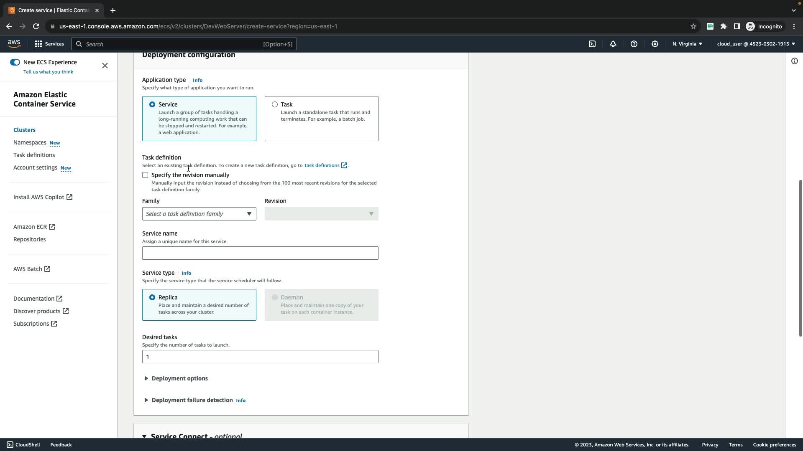Image resolution: width=803 pixels, height=451 pixels.
Task: Select the Task application type radio
Action: pyautogui.click(x=275, y=104)
